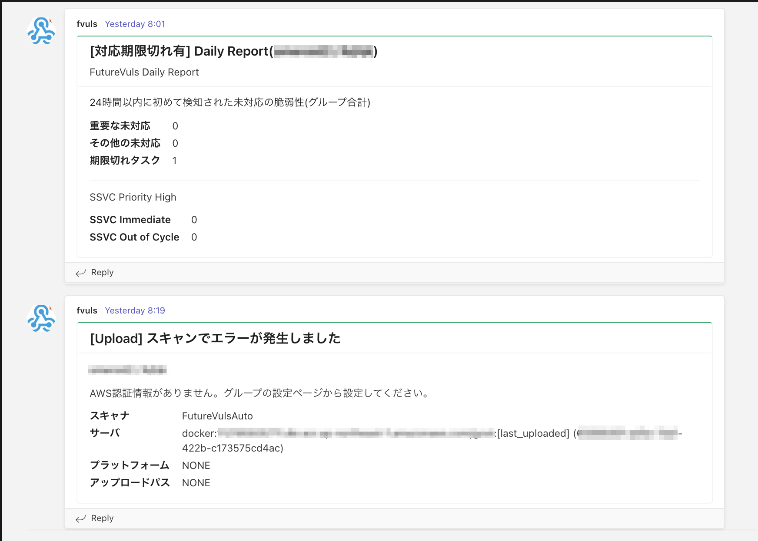
Task: Select the SSVC Out of Cycle label
Action: click(x=135, y=237)
